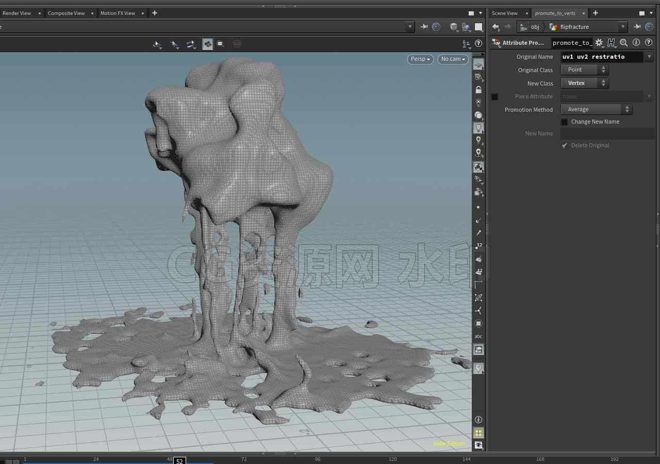
Task: Click the gear parameter settings icon
Action: click(x=599, y=43)
